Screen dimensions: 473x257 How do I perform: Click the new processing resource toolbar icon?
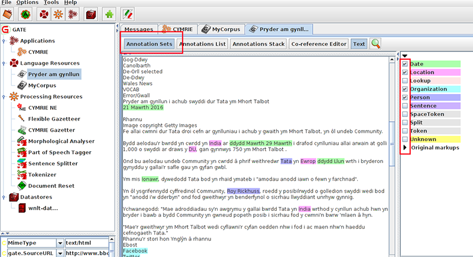point(58,14)
